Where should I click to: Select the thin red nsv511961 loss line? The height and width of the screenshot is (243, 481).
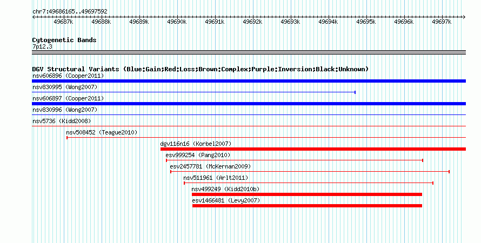pos(309,183)
